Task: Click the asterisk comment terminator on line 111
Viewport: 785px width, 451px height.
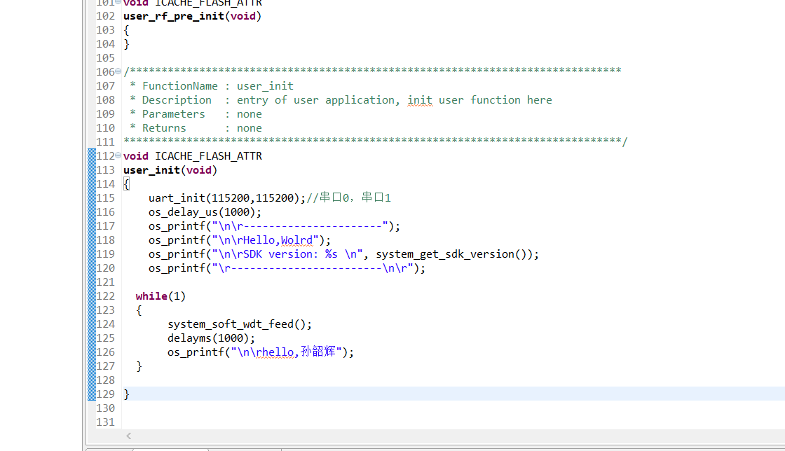Action: pos(376,141)
